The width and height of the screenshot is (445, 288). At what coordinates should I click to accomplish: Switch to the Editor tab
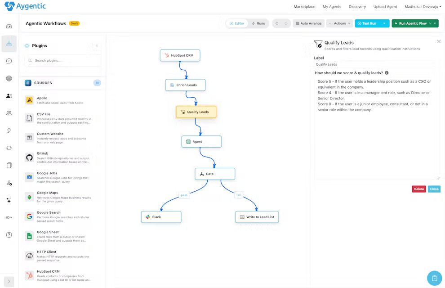(x=237, y=23)
